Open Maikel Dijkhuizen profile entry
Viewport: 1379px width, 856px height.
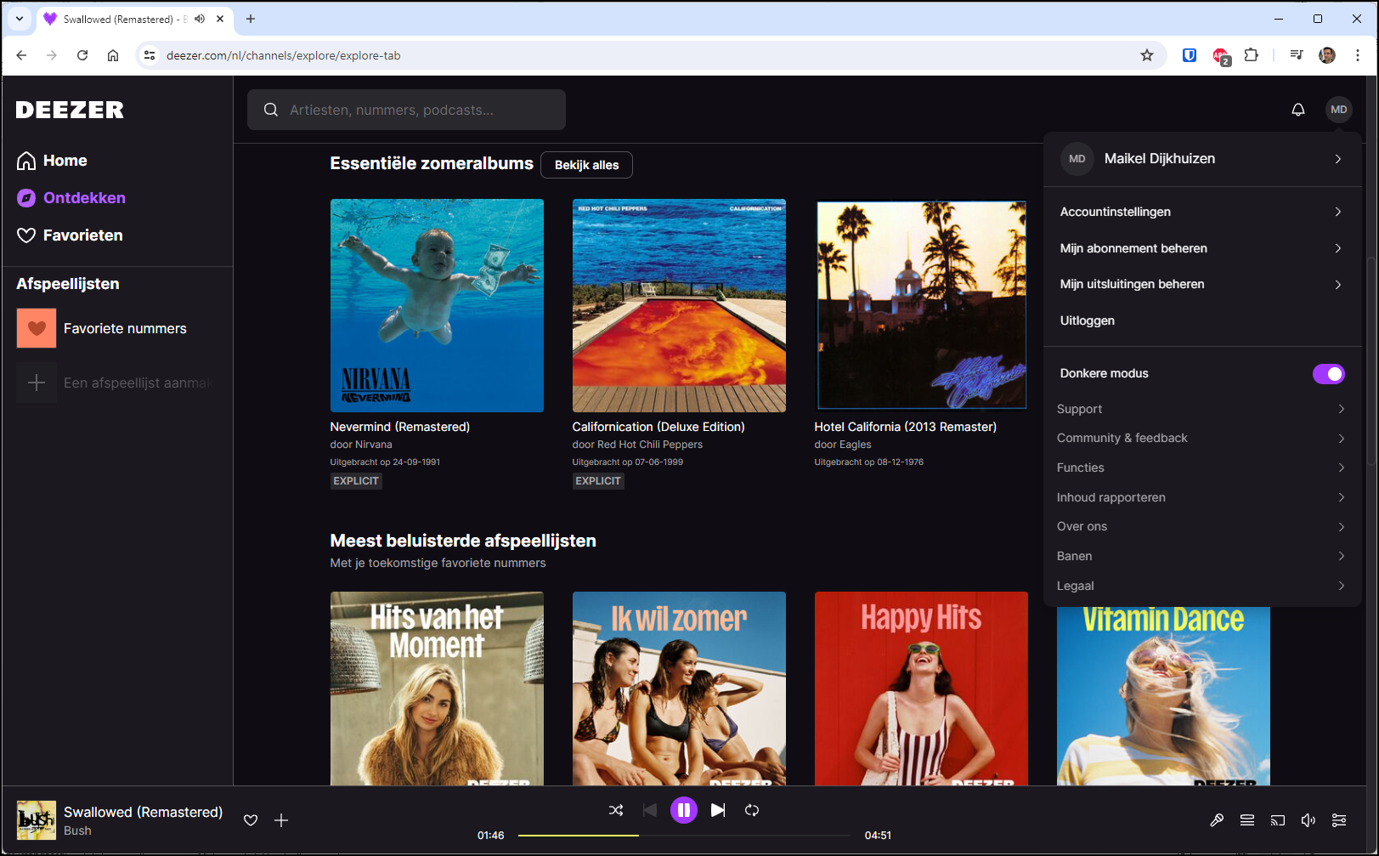click(1202, 159)
